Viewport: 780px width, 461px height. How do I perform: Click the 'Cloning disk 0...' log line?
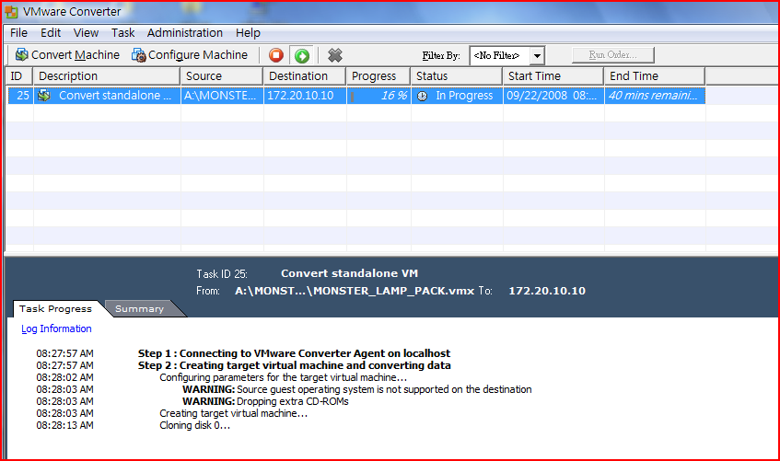click(194, 425)
